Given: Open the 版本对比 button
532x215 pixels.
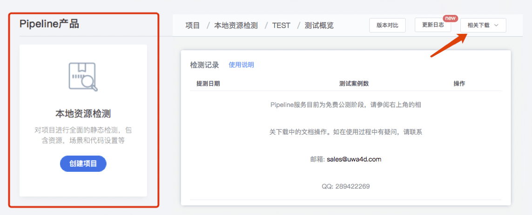Looking at the screenshot, I should tap(387, 26).
